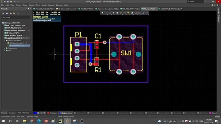Screen dimensions: 221x124
Task: Click the title bar Search box
Action: [195, 1]
